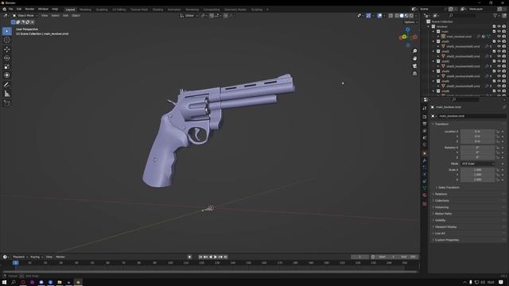The height and width of the screenshot is (286, 509).
Task: Open the Global transform orientation dropdown
Action: click(189, 16)
